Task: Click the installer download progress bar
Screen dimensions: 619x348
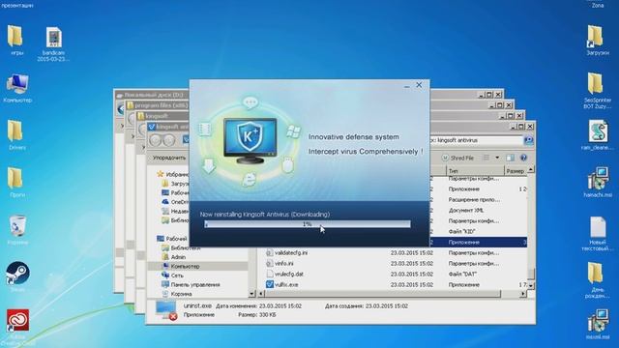Action: (x=308, y=224)
